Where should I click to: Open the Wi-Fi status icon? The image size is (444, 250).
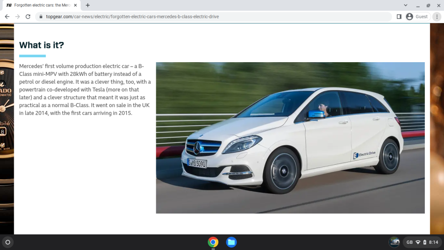click(x=418, y=242)
